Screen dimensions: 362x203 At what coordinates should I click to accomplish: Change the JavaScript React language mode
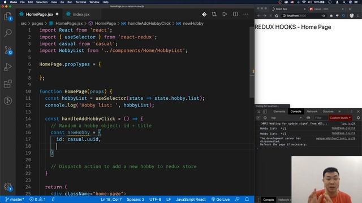point(191,199)
